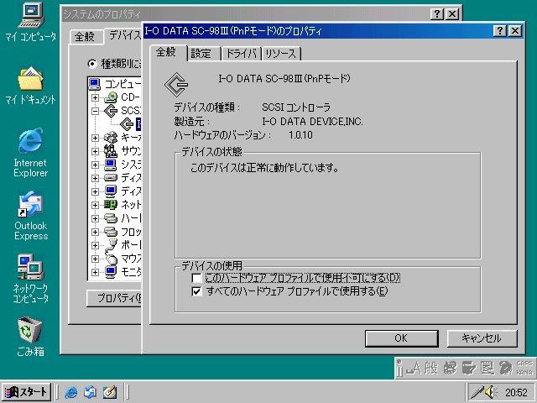Collapse the SCSI node in device tree
The width and height of the screenshot is (537, 403).
pyautogui.click(x=95, y=111)
